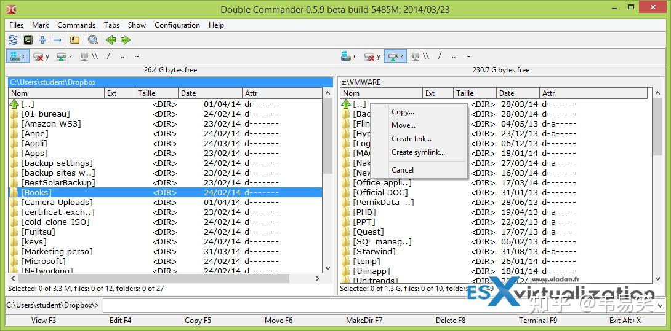This screenshot has height=331, width=671.
Task: Sort right panel by Taille column
Action: click(x=475, y=93)
